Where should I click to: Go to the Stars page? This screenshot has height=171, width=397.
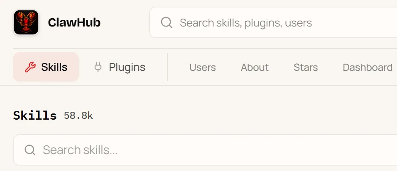point(306,67)
